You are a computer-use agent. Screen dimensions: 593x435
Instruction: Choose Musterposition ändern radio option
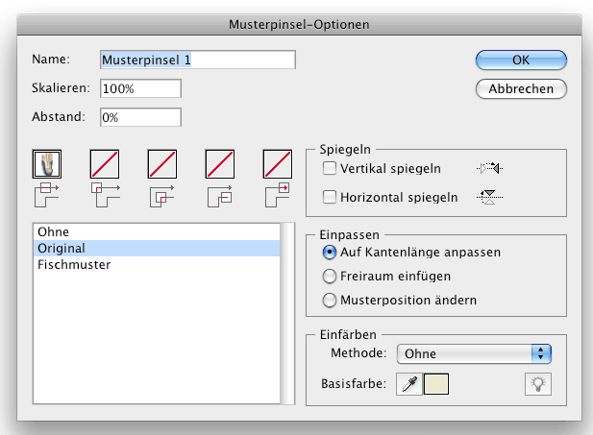[331, 301]
